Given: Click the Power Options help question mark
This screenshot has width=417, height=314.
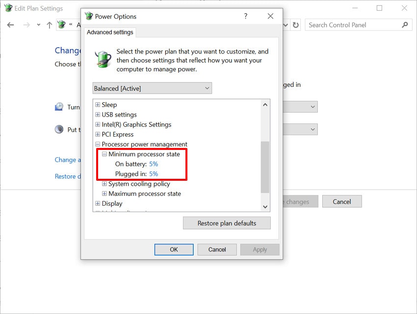Looking at the screenshot, I should pyautogui.click(x=245, y=16).
